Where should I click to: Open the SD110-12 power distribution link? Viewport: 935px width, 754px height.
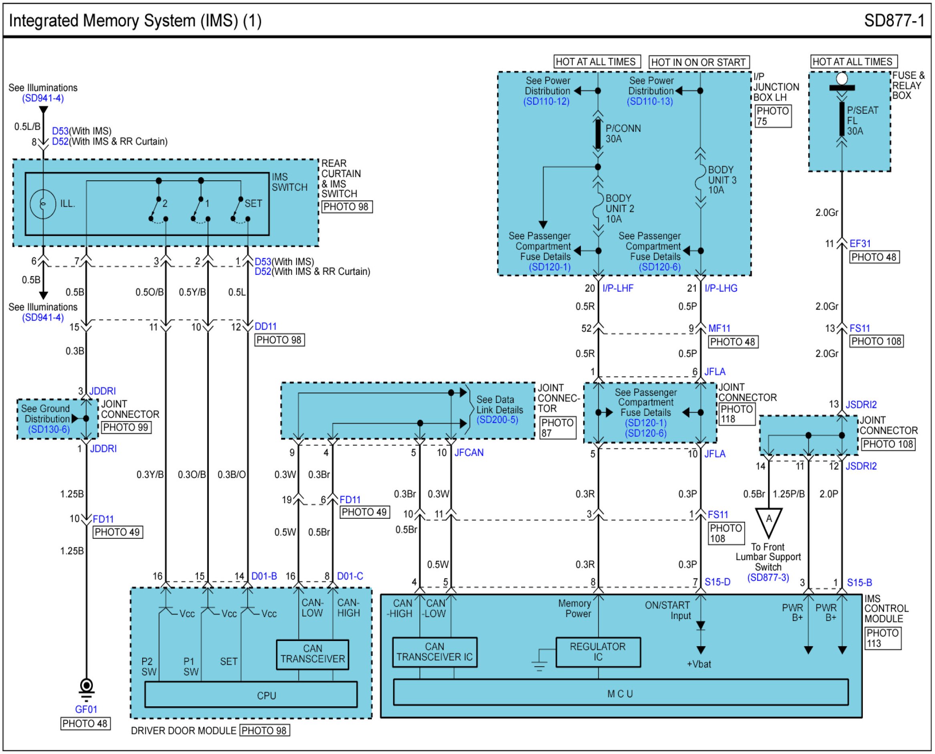tap(546, 101)
